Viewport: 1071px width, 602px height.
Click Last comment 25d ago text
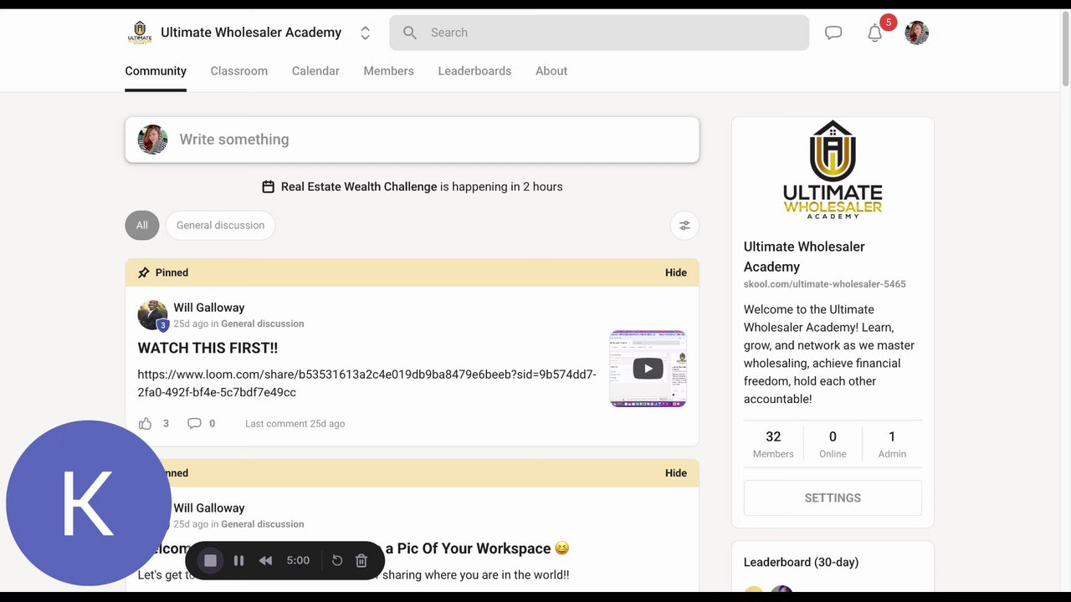point(295,424)
